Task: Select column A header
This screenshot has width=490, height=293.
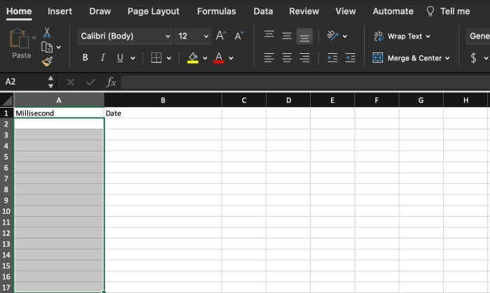Action: [x=59, y=100]
